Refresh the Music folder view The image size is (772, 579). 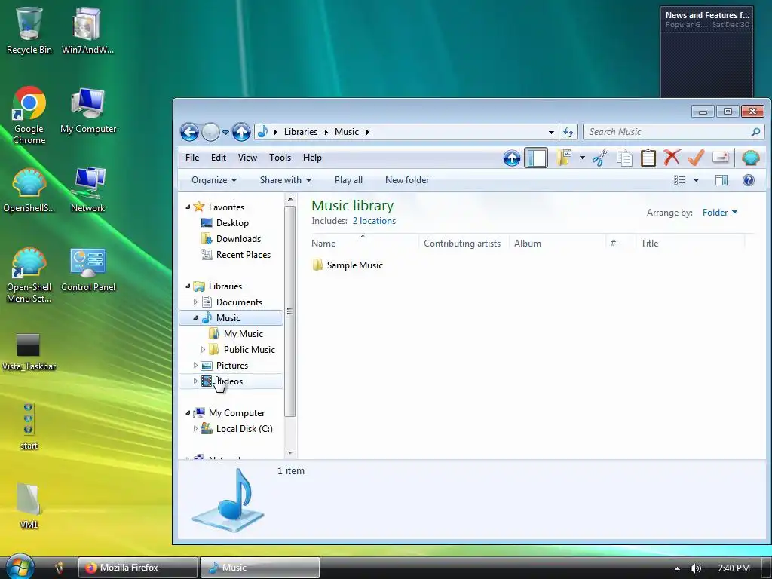(x=568, y=132)
